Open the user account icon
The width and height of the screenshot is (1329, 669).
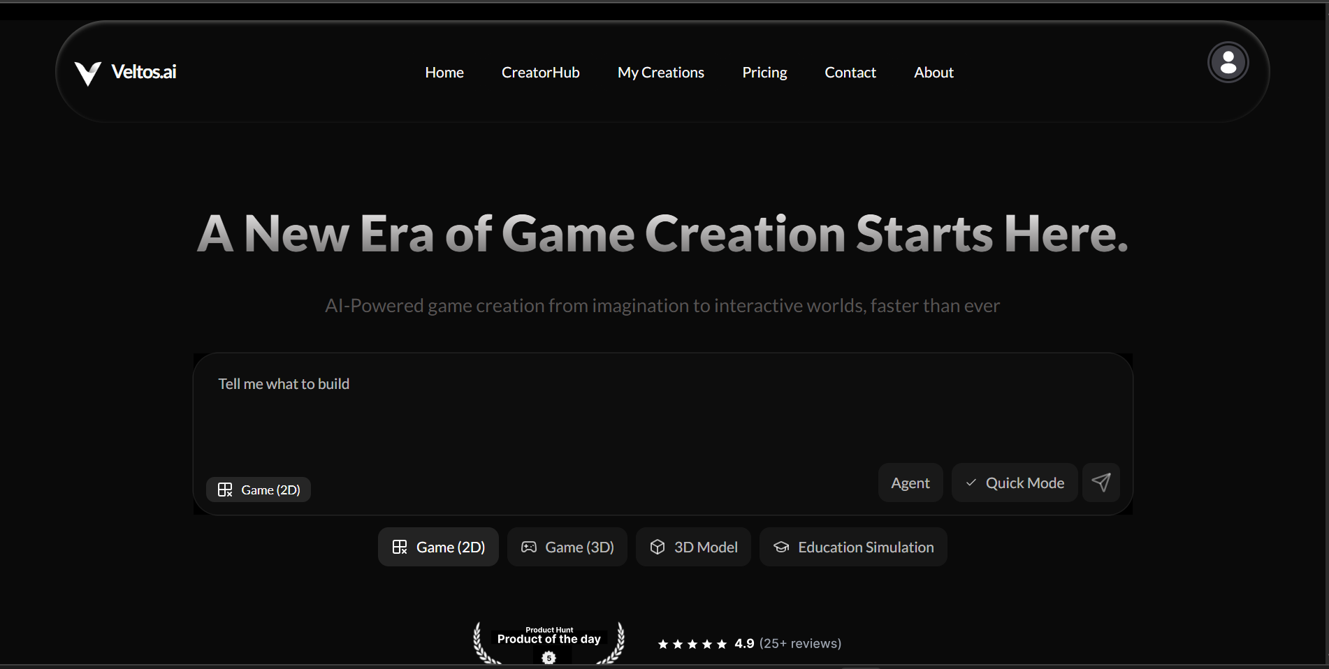1228,61
